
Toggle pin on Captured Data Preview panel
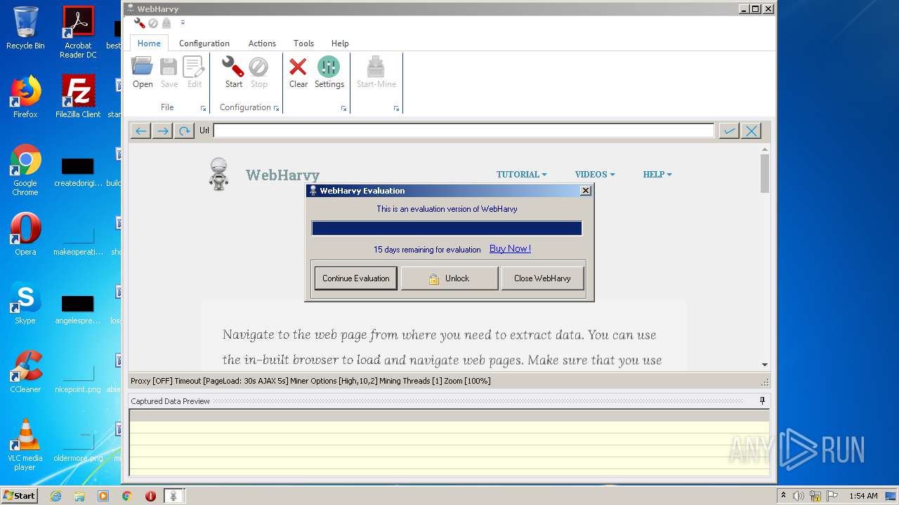tap(762, 401)
